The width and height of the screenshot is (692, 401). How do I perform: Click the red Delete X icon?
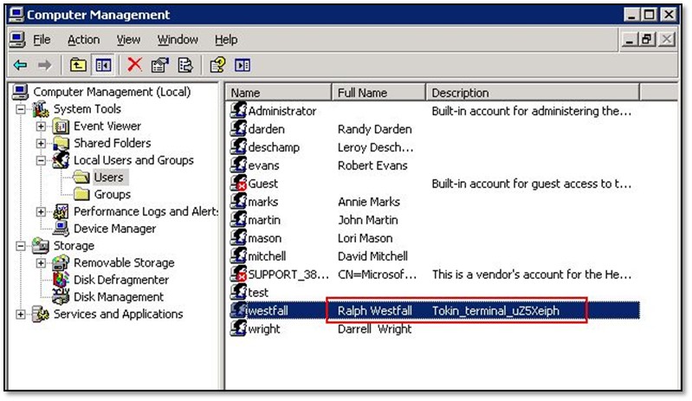135,65
